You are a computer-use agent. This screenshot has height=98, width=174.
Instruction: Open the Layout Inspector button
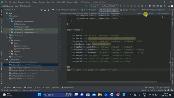coord(163,88)
